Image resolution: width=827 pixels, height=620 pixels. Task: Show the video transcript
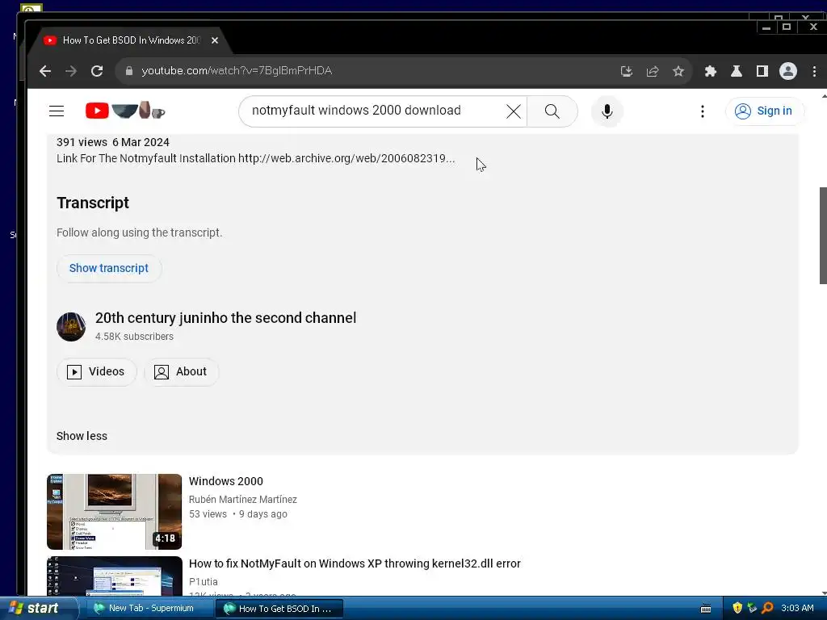pos(109,268)
